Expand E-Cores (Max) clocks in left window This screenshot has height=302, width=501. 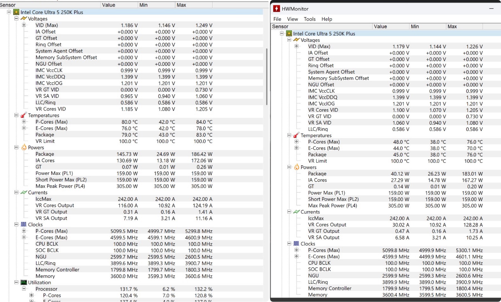[x=24, y=237]
